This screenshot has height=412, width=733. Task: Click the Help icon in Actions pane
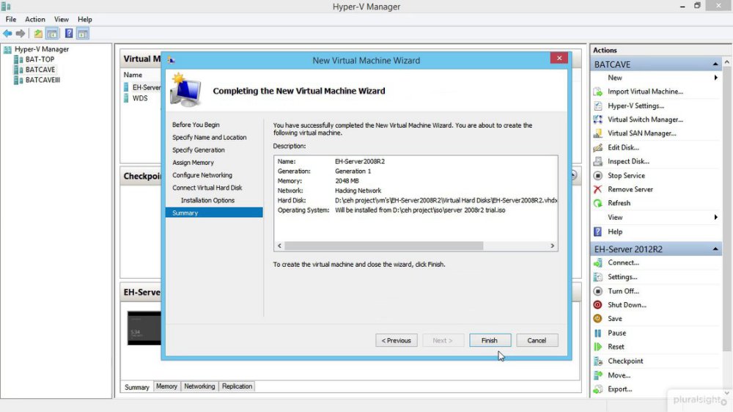pos(598,232)
